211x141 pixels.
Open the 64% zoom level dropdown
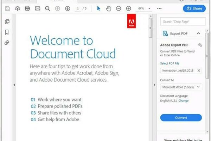144,8
